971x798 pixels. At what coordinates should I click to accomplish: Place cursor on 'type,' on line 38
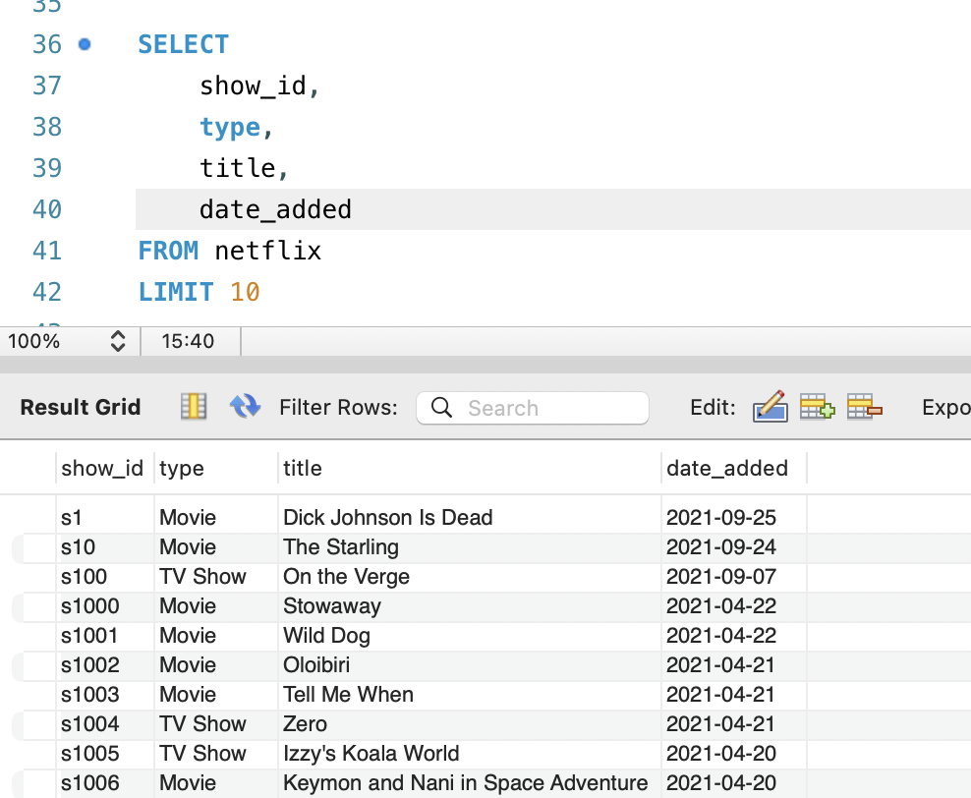[237, 128]
